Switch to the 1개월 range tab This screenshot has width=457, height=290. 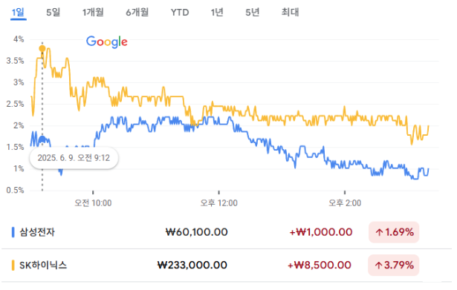pos(93,13)
